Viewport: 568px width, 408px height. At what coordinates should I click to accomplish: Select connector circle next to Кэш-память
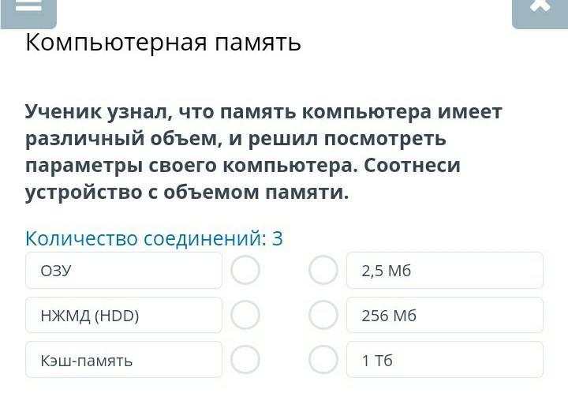[x=245, y=360]
